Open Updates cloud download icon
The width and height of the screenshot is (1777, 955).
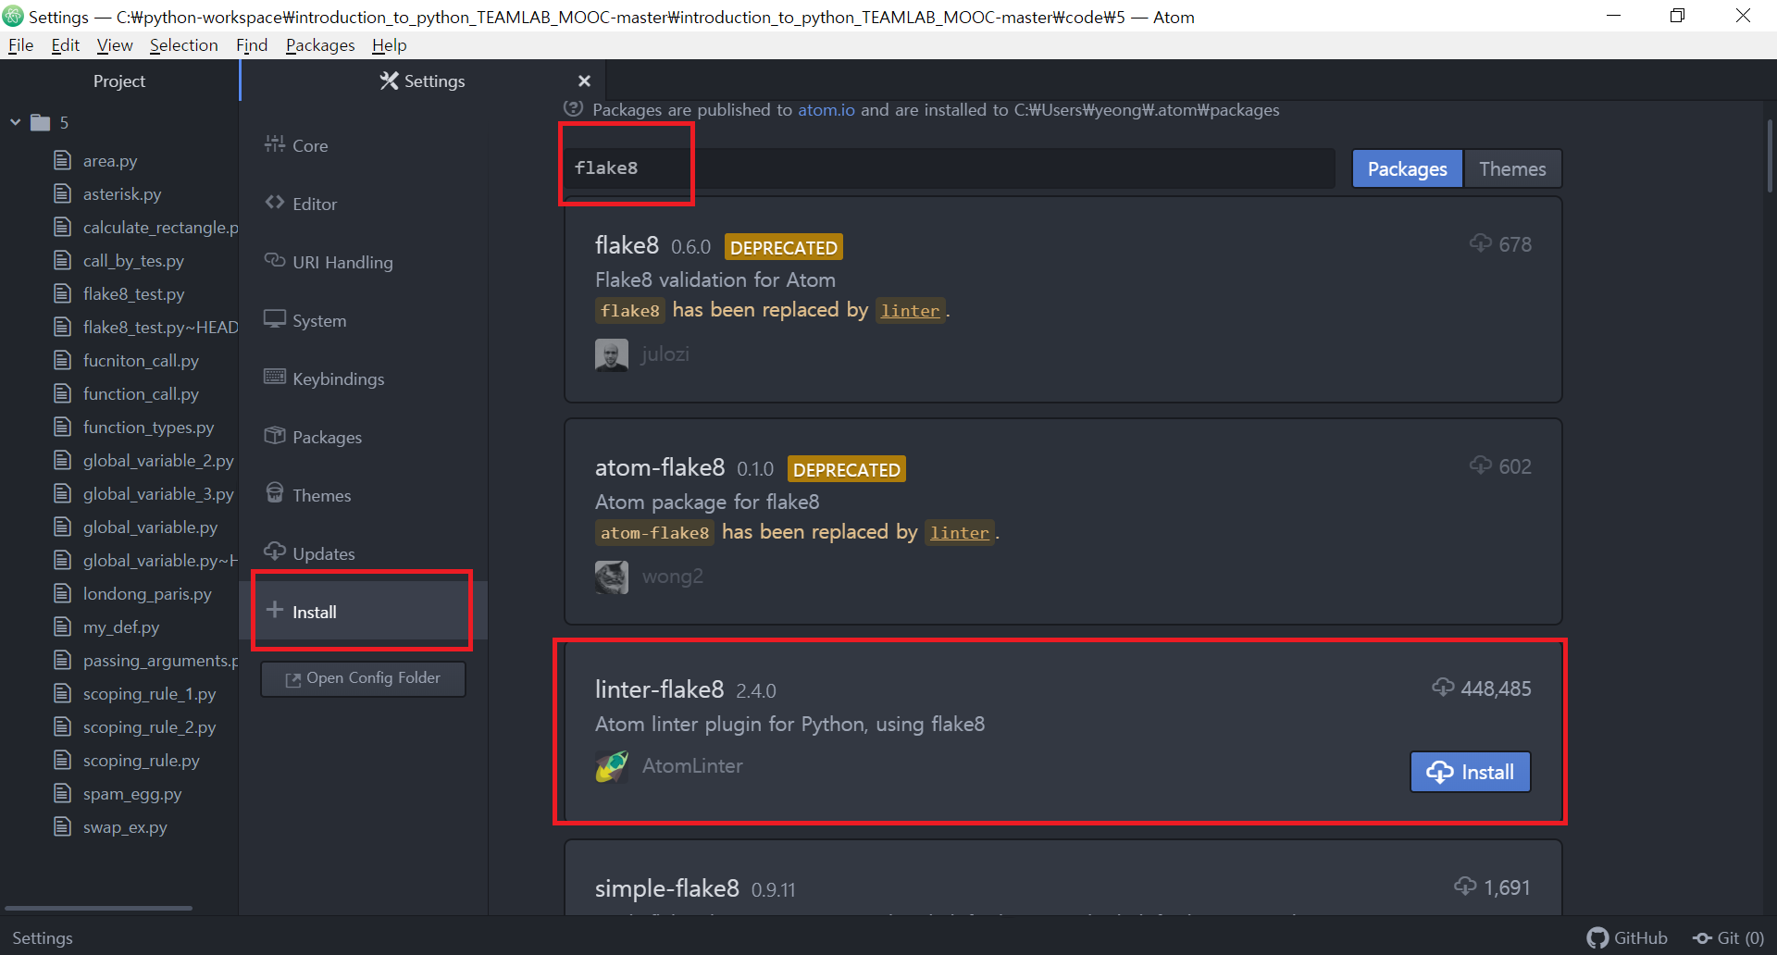point(274,552)
